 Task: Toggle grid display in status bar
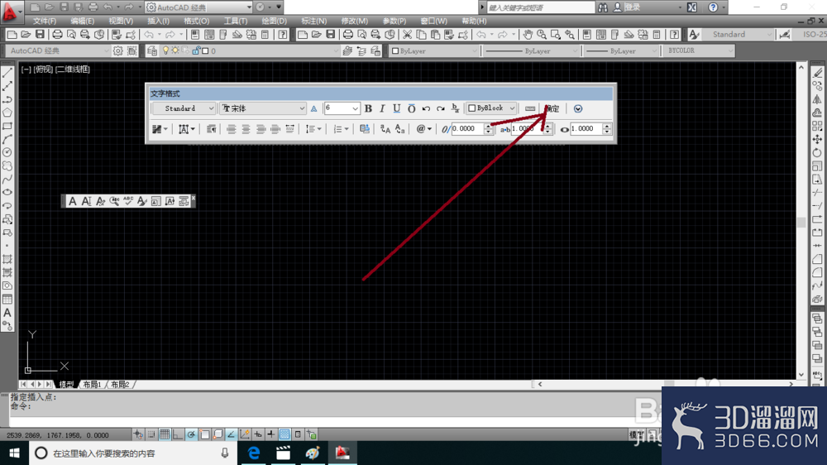[165, 434]
